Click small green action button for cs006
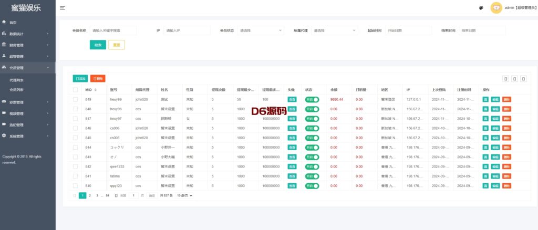The width and height of the screenshot is (538, 230). click(x=485, y=128)
